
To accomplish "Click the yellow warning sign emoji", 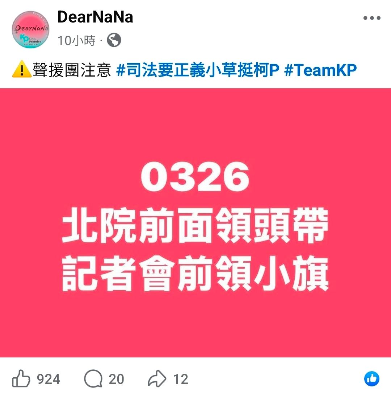I will coord(22,69).
